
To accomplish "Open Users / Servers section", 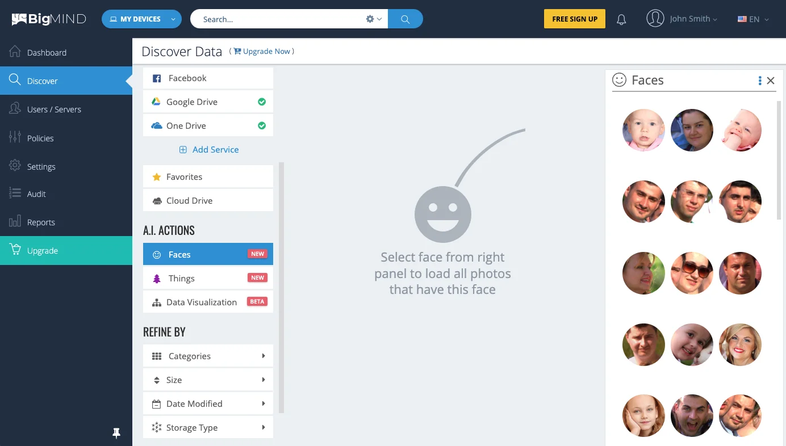I will 66,109.
